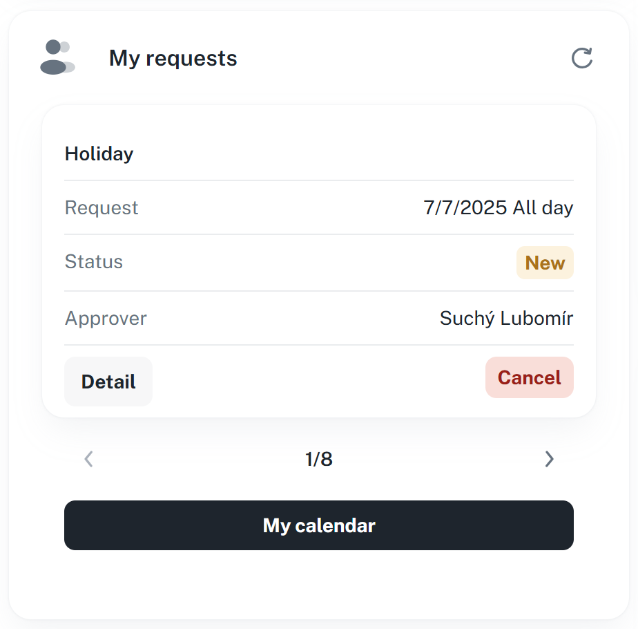Click the My requests heading
Image resolution: width=638 pixels, height=629 pixels.
[173, 59]
